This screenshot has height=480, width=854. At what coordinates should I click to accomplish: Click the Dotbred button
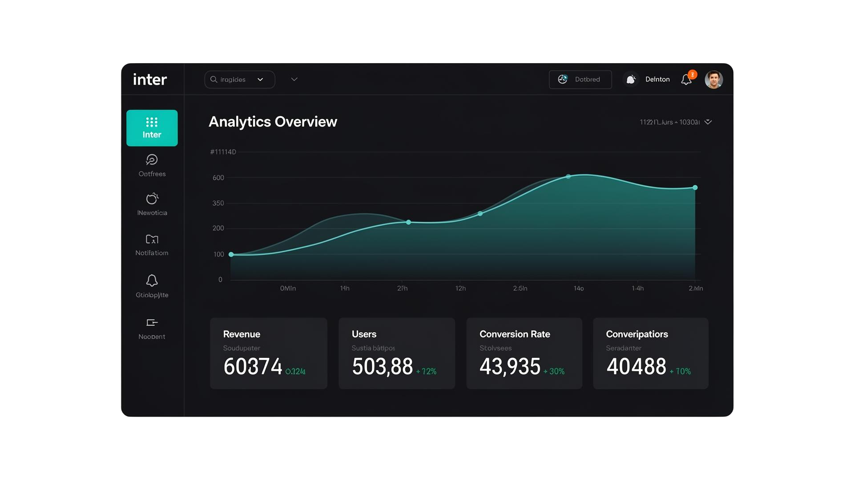coord(580,80)
